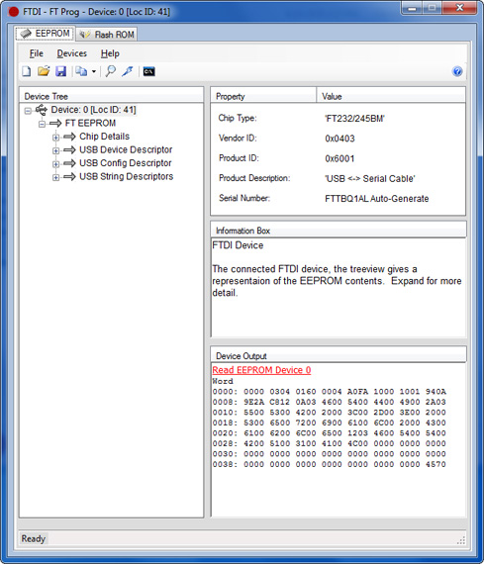Click the Ready status bar text
484x564 pixels.
[34, 538]
